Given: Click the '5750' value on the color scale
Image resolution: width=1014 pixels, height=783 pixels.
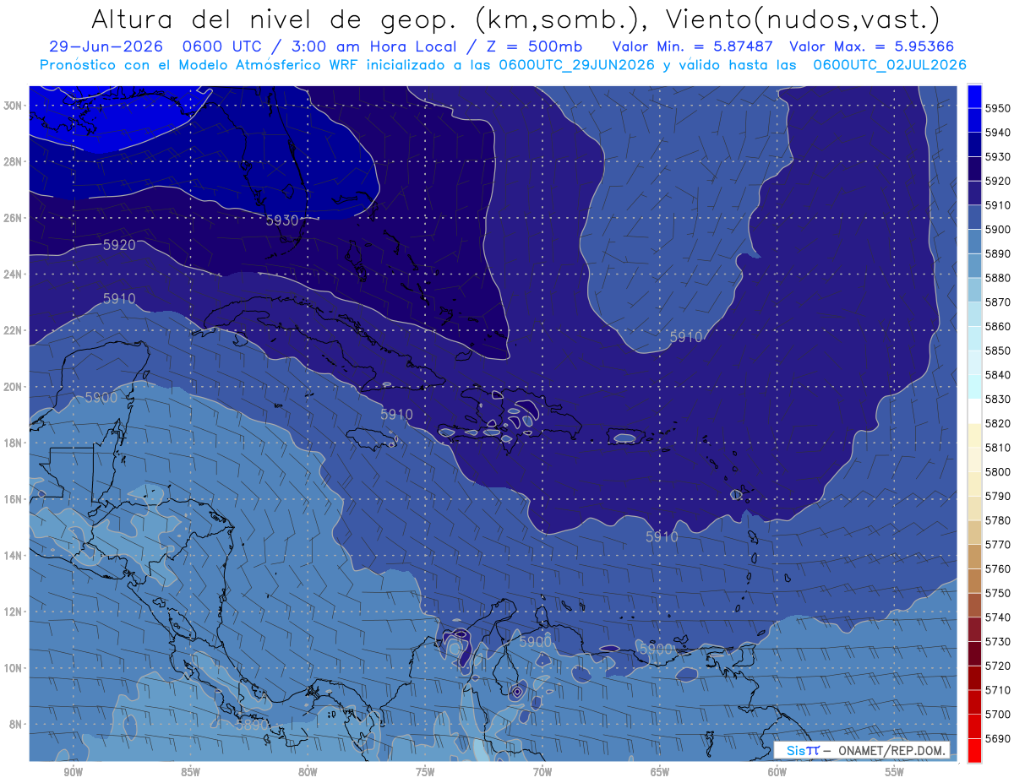Looking at the screenshot, I should [x=998, y=592].
